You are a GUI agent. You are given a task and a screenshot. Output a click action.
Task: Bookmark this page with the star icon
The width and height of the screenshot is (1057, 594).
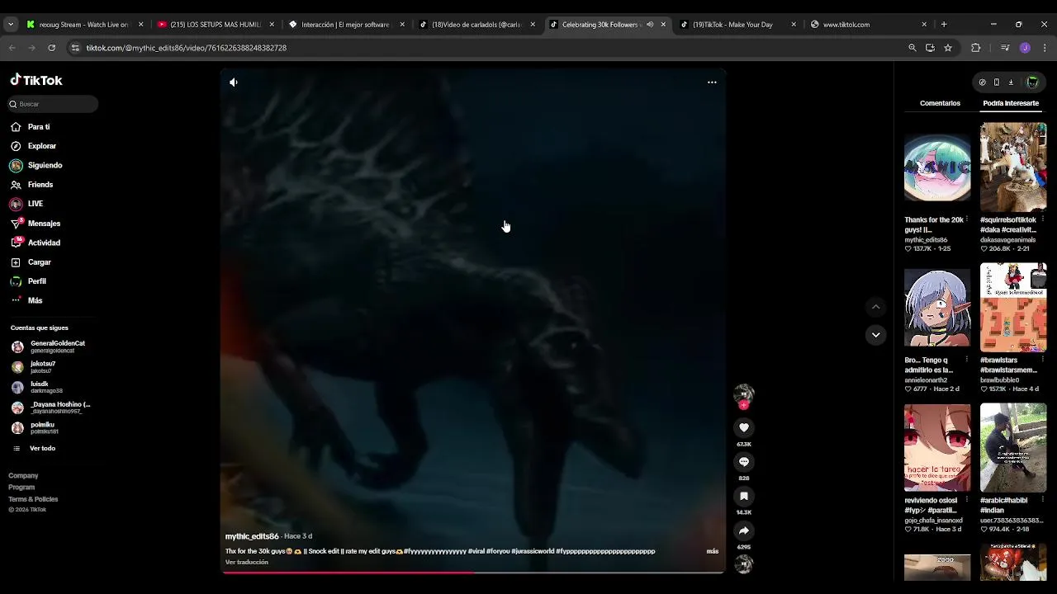(x=948, y=48)
